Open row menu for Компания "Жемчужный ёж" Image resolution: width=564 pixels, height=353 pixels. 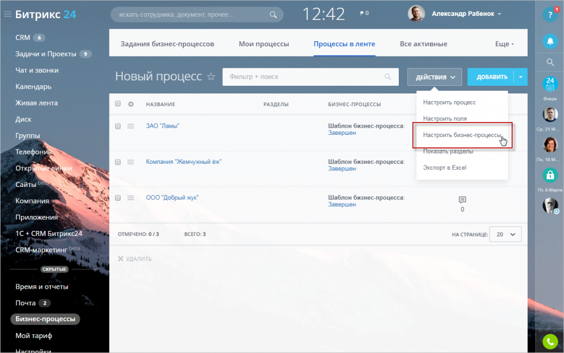pos(131,162)
